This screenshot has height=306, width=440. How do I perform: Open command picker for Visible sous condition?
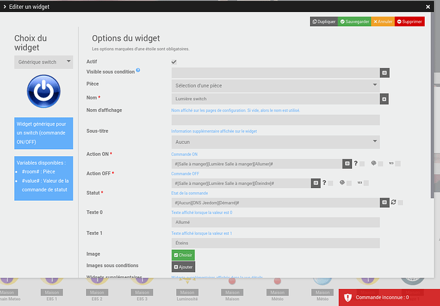click(x=385, y=73)
